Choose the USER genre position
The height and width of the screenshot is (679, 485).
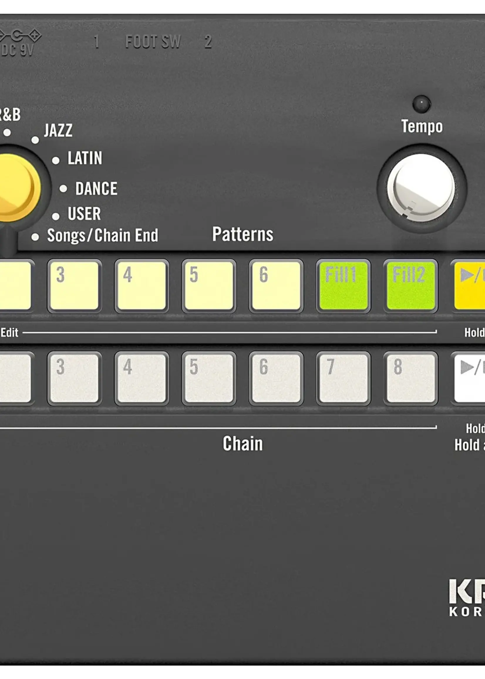pos(84,214)
